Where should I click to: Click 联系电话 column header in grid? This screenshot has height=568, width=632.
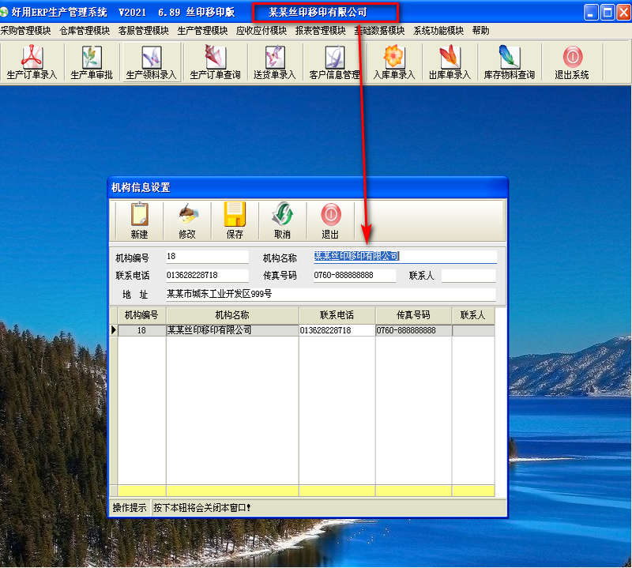click(x=337, y=315)
